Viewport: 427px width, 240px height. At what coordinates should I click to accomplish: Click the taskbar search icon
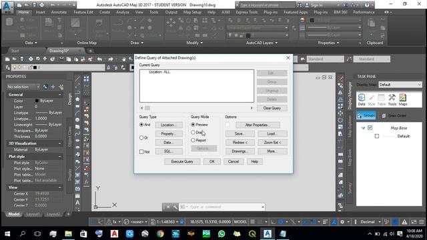(x=23, y=234)
